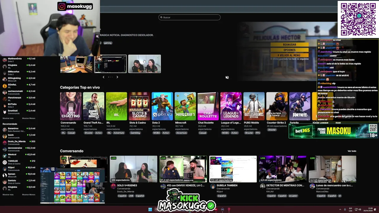
Task: Advance the featured carousel with right arrow
Action: [117, 77]
